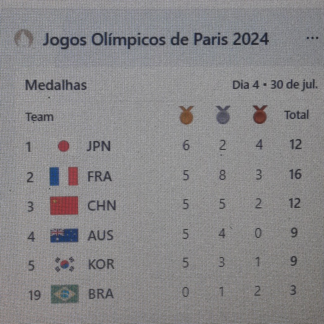The height and width of the screenshot is (324, 324).
Task: Click the gold medal column icon
Action: (186, 115)
